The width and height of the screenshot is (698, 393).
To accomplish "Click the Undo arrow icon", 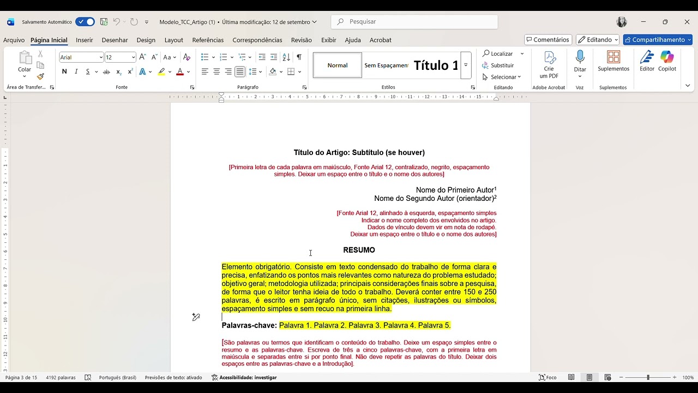I will 116,22.
